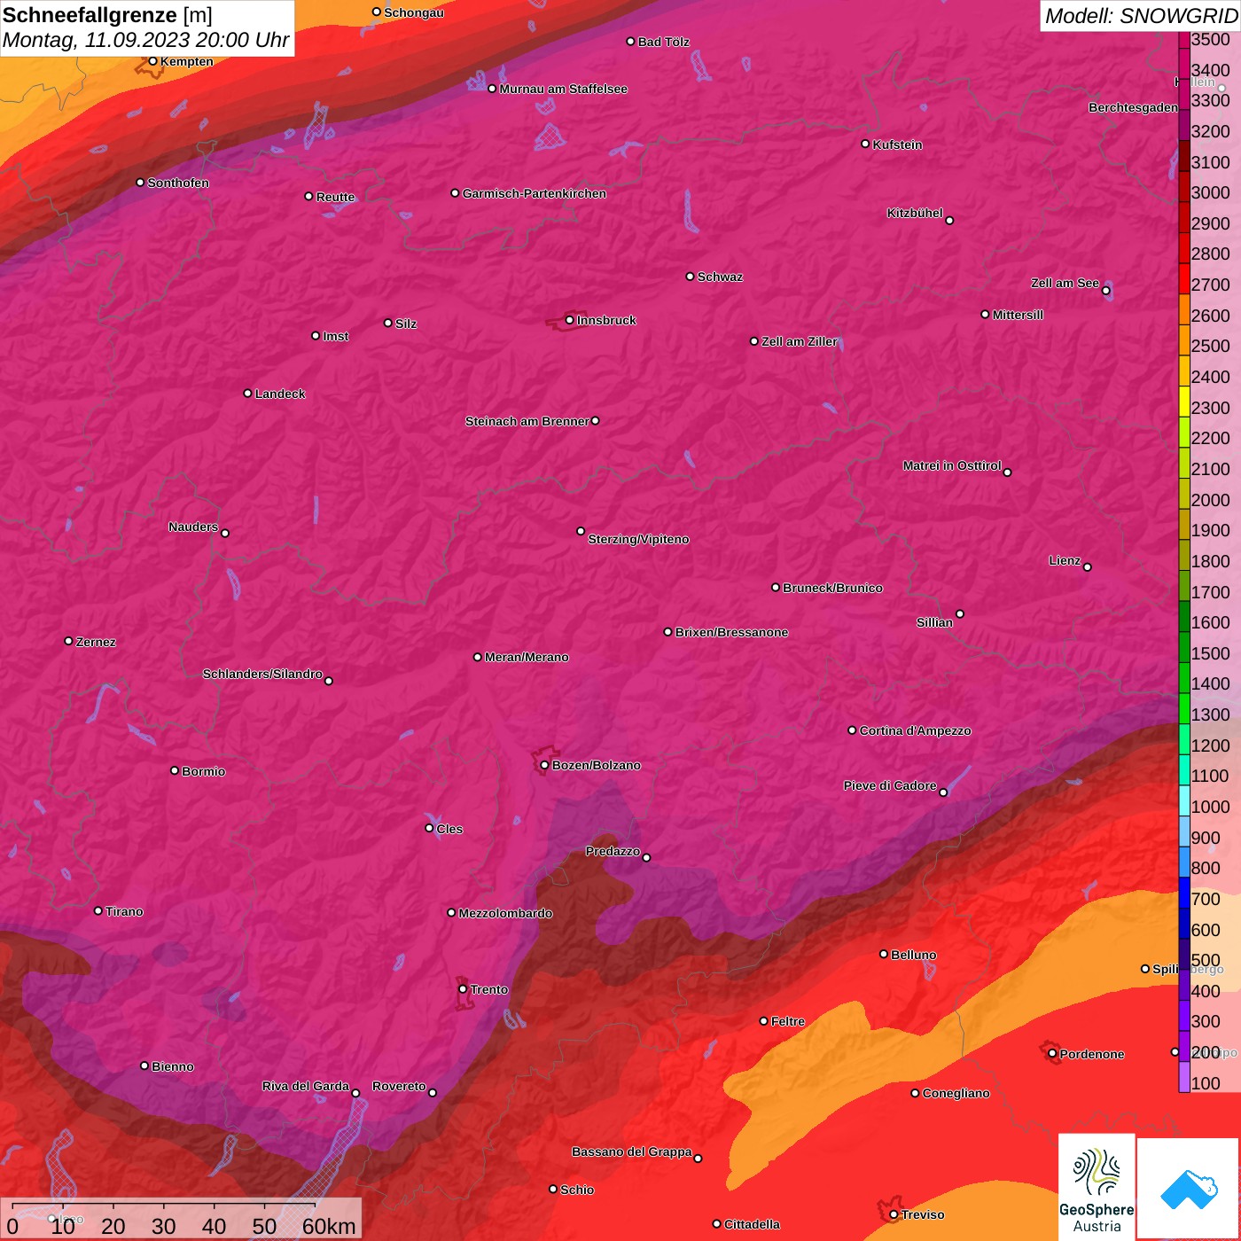Click the Lienz city marker
1241x1241 pixels.
[1087, 566]
